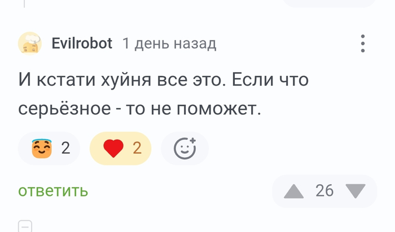The width and height of the screenshot is (395, 232).
Task: Toggle the angel face emoji reaction
Action: [50, 148]
